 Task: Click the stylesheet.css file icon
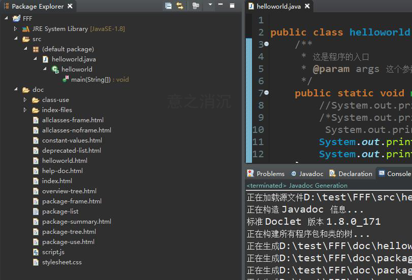(x=36, y=262)
